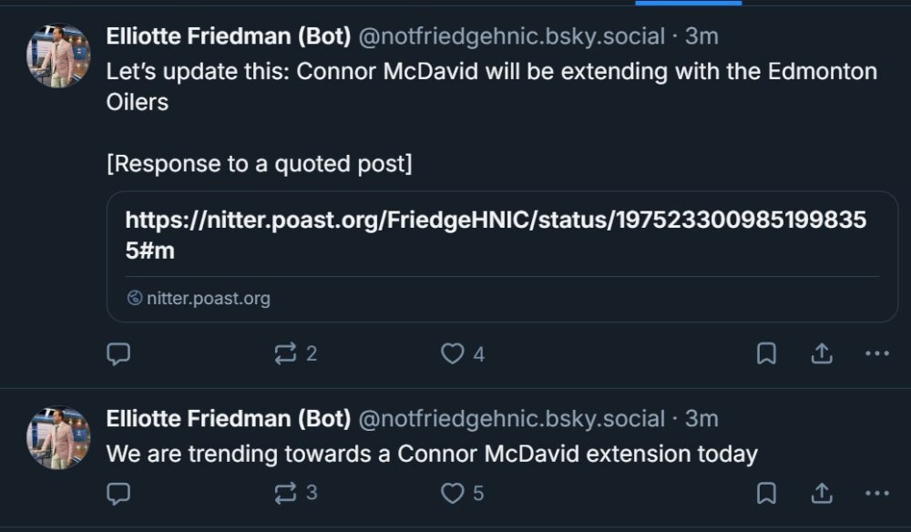Bookmark the trending towards extension post
Screen dimensions: 911x532
point(767,493)
